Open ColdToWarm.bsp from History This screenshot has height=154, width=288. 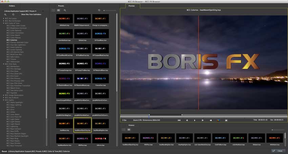click(221, 138)
